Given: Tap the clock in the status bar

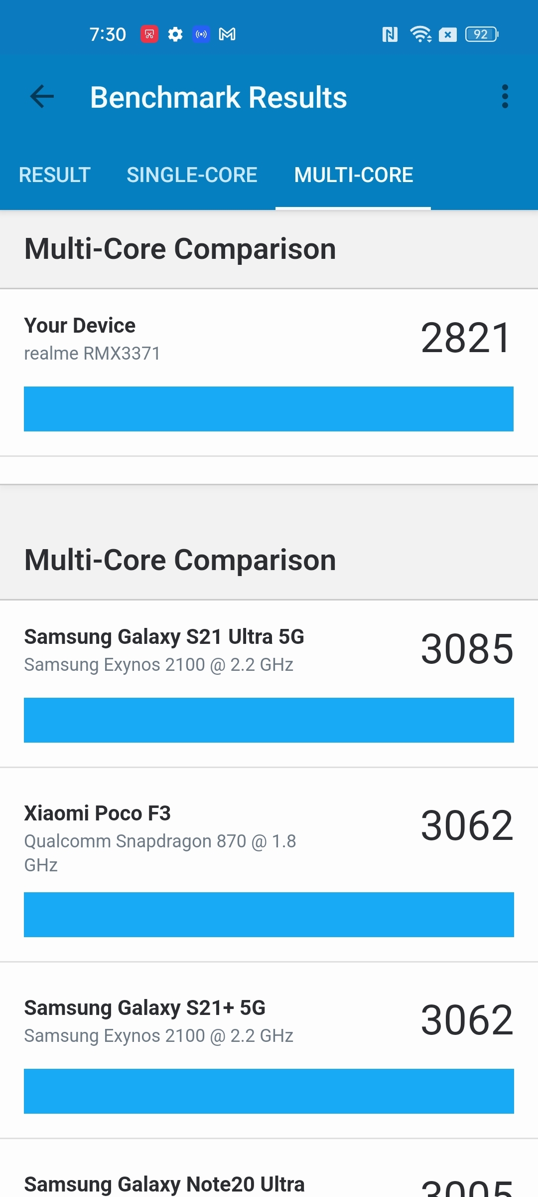Looking at the screenshot, I should 108,34.
